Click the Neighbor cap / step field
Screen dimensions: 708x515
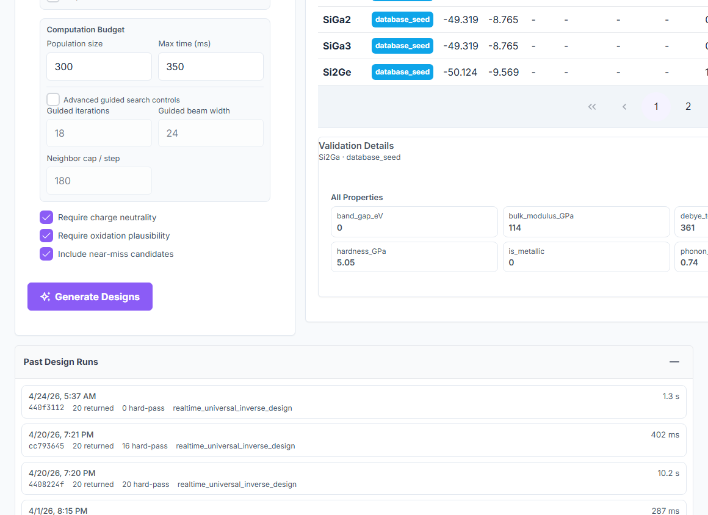tap(99, 181)
